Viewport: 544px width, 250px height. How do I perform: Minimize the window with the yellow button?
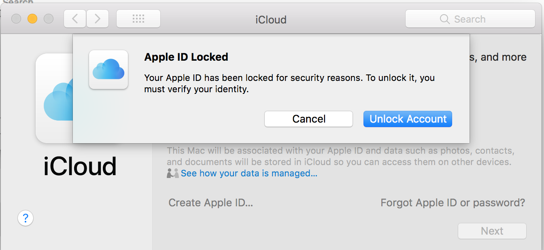click(32, 19)
